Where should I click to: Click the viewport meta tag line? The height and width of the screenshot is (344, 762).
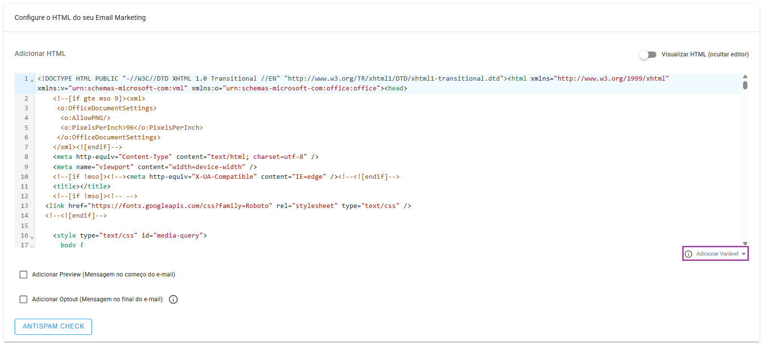(155, 167)
